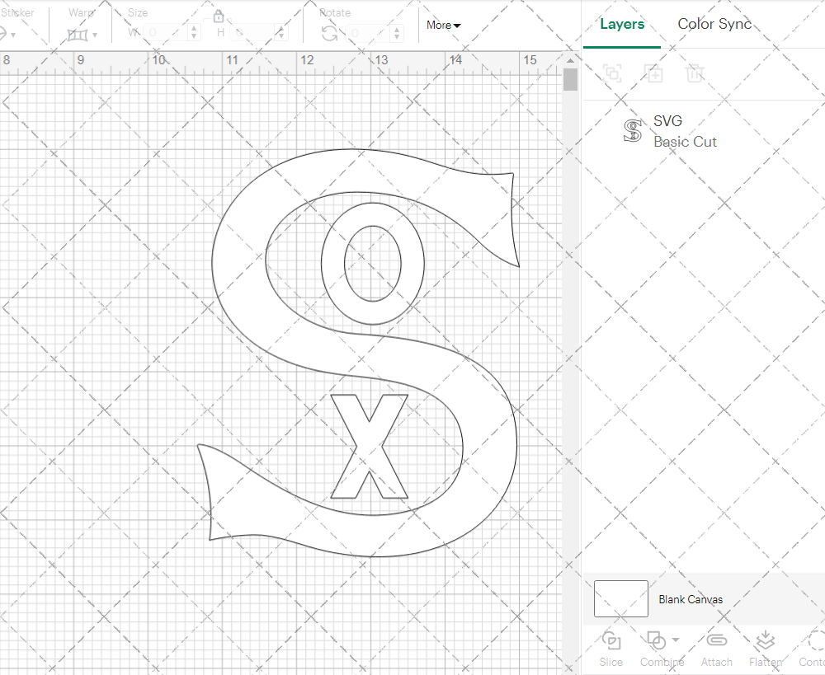Click the width stepper arrows
Viewport: 825px width, 675px height.
pos(194,33)
